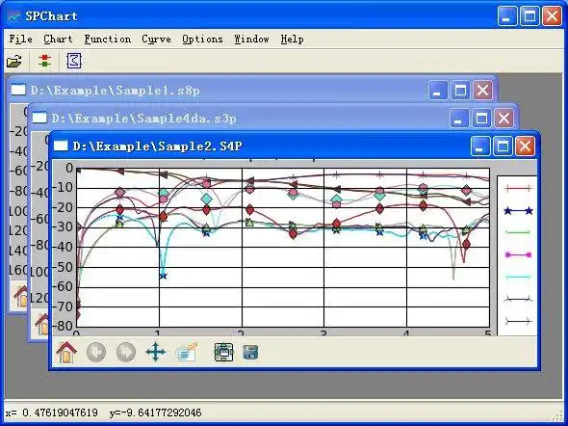Viewport: 568px width, 426px height.
Task: Click the -50 y-axis label
Action: (63, 267)
